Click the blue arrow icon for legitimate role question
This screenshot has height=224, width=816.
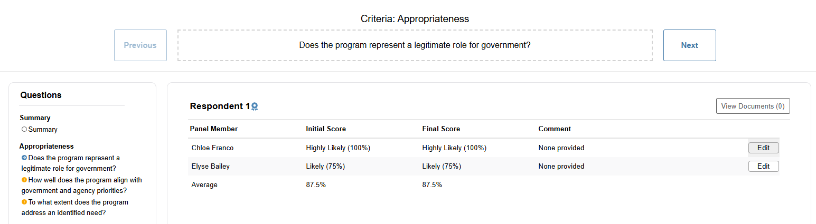[x=24, y=158]
